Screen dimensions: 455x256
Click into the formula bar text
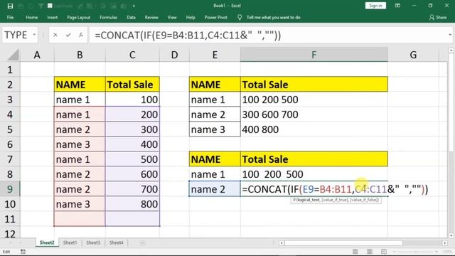pos(188,36)
